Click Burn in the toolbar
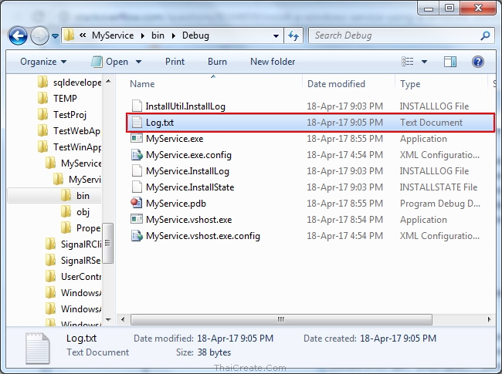Image resolution: width=502 pixels, height=374 pixels. coord(217,62)
